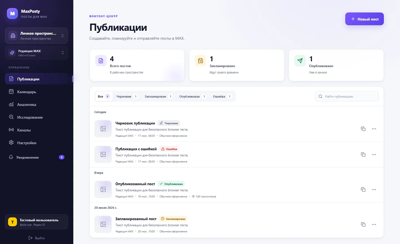Open Настройки in the sidebar
Viewport: 400px width, 244px height.
37,143
